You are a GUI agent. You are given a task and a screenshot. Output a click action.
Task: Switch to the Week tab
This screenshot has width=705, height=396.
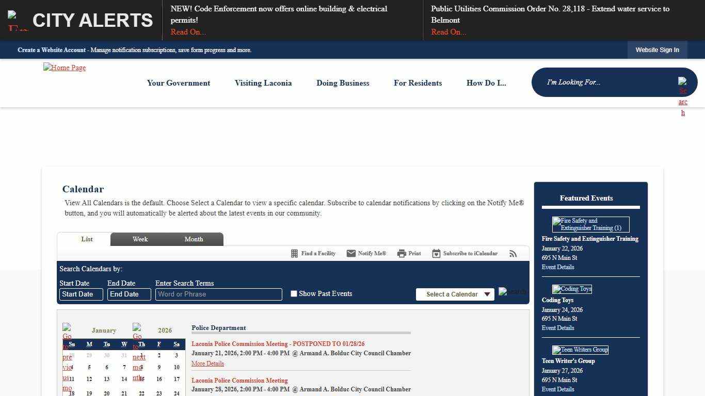[x=140, y=239]
